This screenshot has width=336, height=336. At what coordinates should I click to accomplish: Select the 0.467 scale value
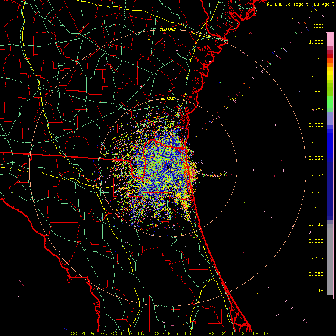[x=316, y=208]
